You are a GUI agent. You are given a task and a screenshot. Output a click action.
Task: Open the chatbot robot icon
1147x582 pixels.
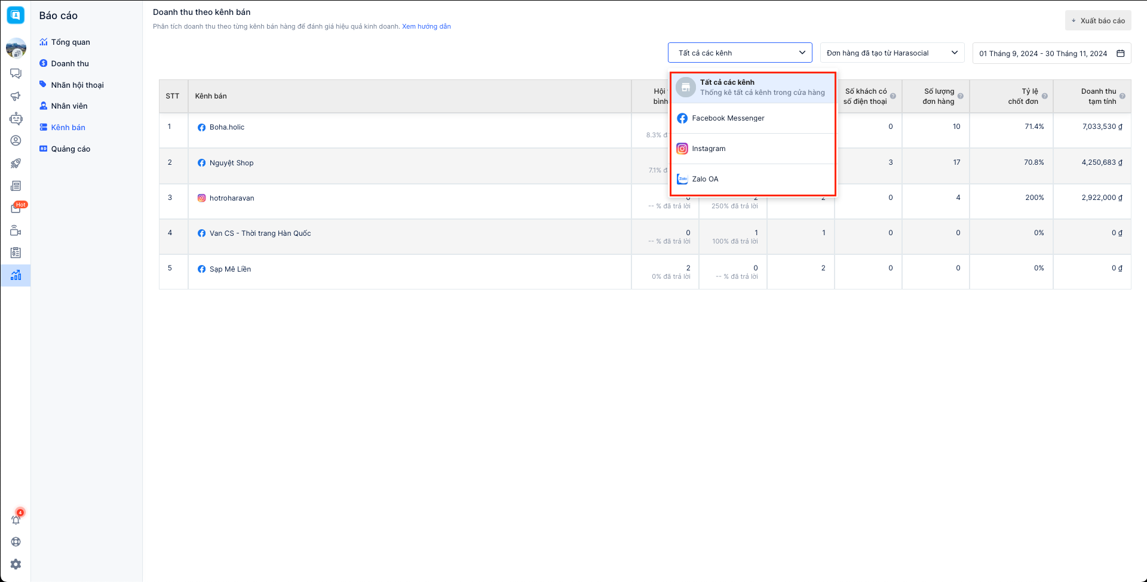pyautogui.click(x=16, y=119)
